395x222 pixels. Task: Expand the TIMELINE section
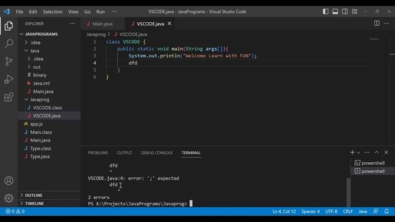[x=49, y=203]
